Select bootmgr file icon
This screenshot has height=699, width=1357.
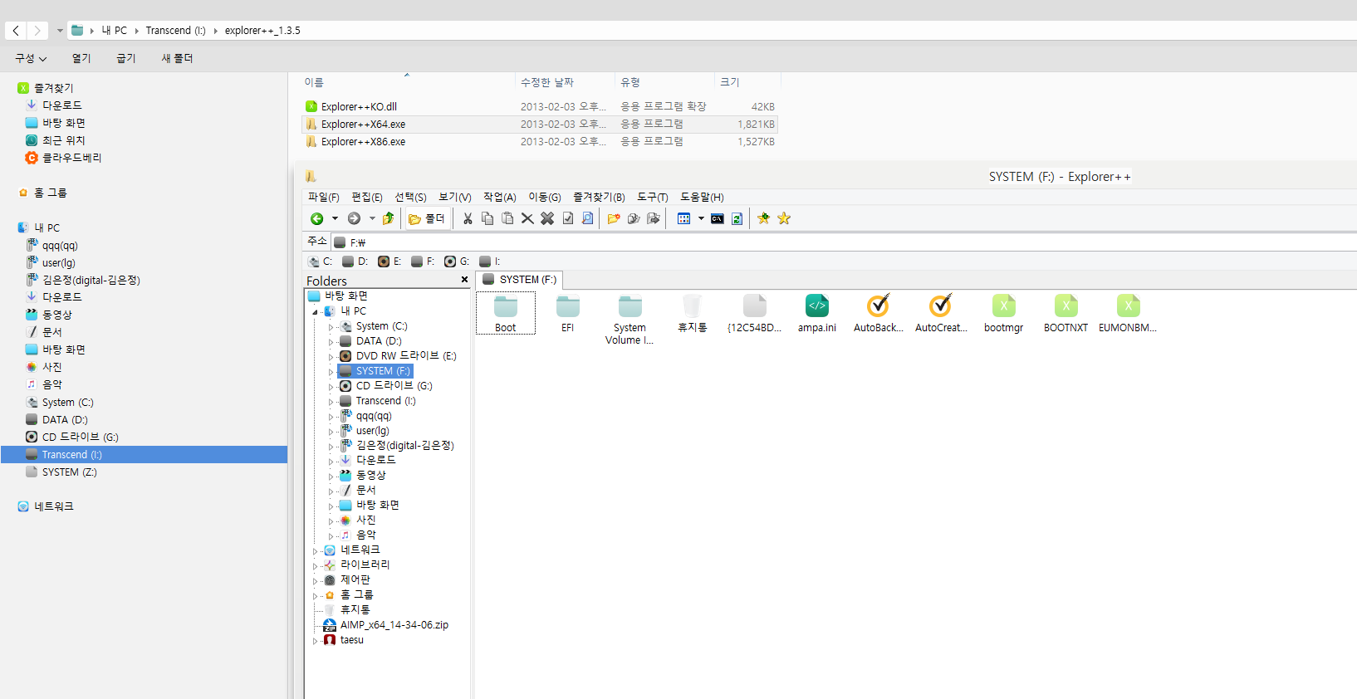1003,314
